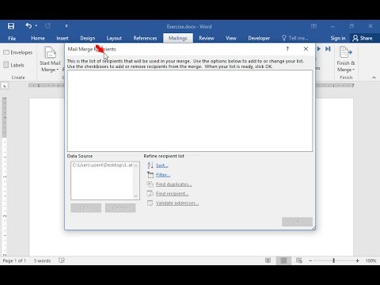Open the File tab
The width and height of the screenshot is (380, 285).
tap(12, 38)
